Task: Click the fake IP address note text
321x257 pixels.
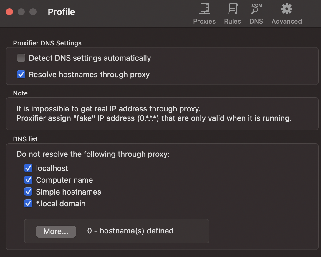Action: [x=154, y=118]
